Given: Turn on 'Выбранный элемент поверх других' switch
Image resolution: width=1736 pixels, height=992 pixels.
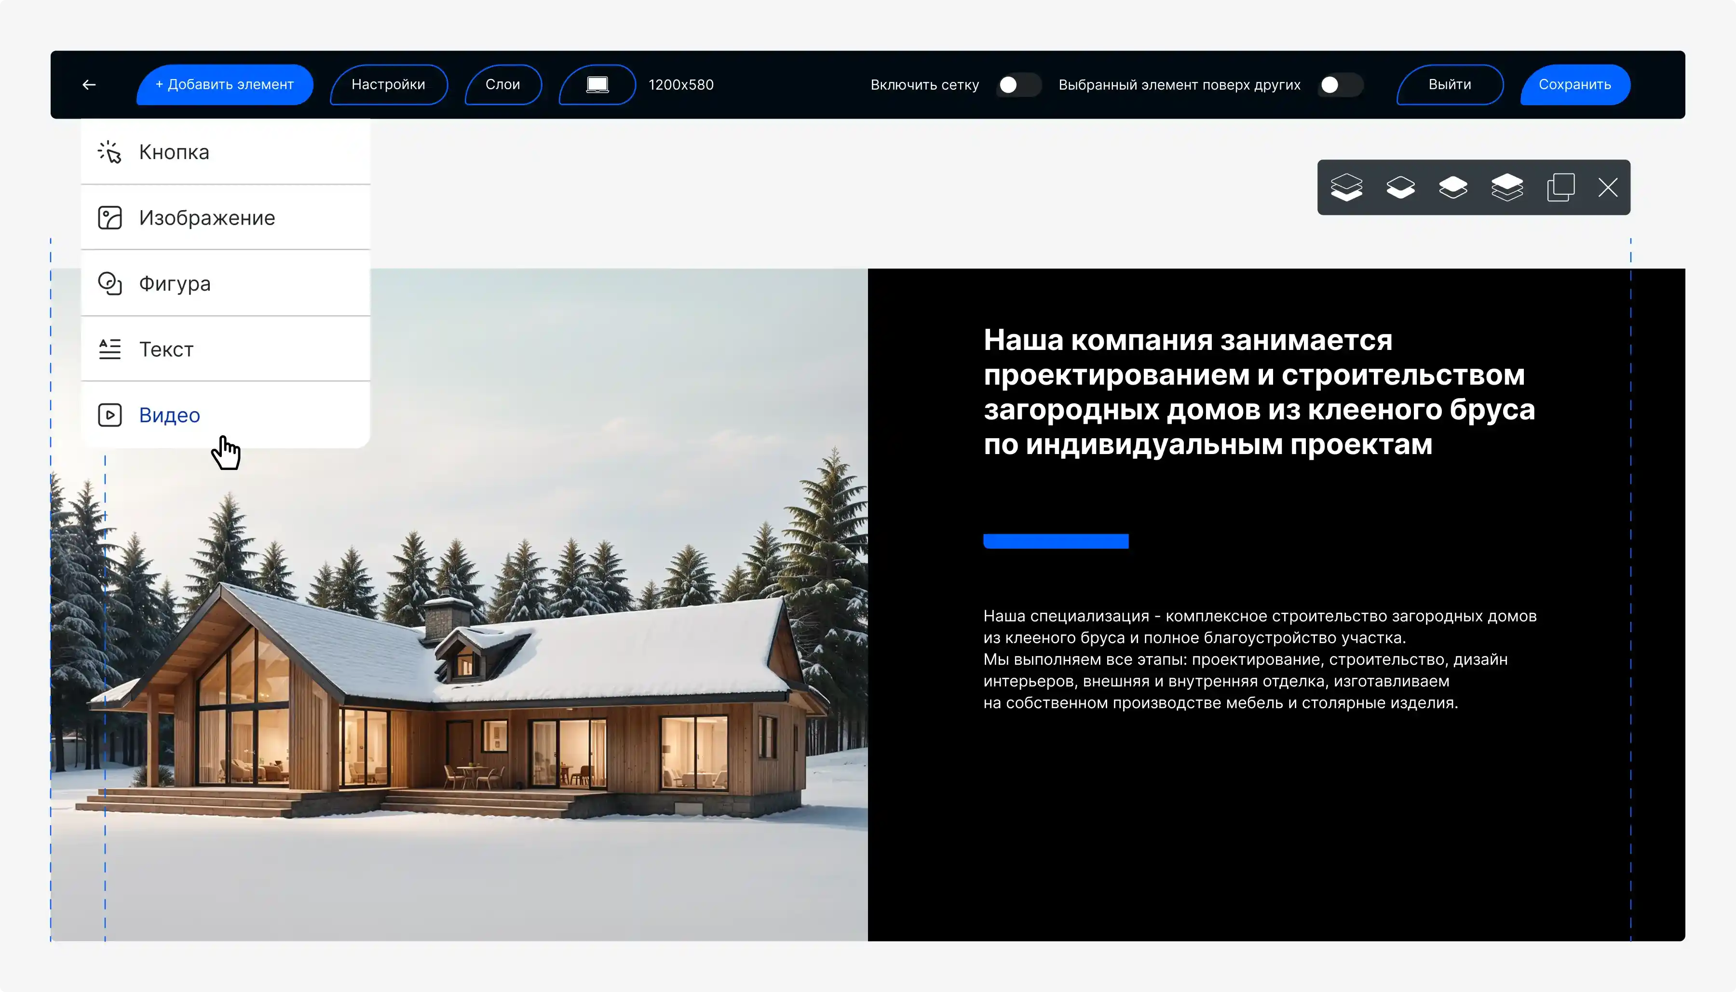Looking at the screenshot, I should (x=1339, y=84).
